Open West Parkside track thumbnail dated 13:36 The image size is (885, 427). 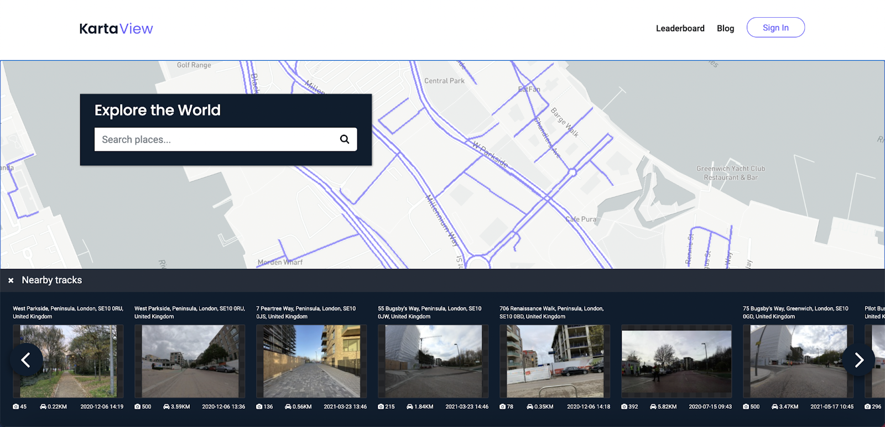tap(190, 361)
